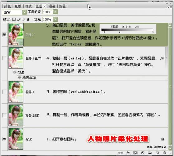The height and width of the screenshot is (156, 174).
Task: Click the 锁定 label
Action: [7, 19]
